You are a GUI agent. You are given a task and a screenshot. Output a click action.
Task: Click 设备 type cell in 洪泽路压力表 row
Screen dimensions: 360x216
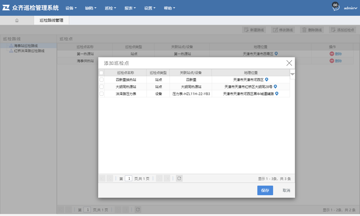(x=158, y=94)
